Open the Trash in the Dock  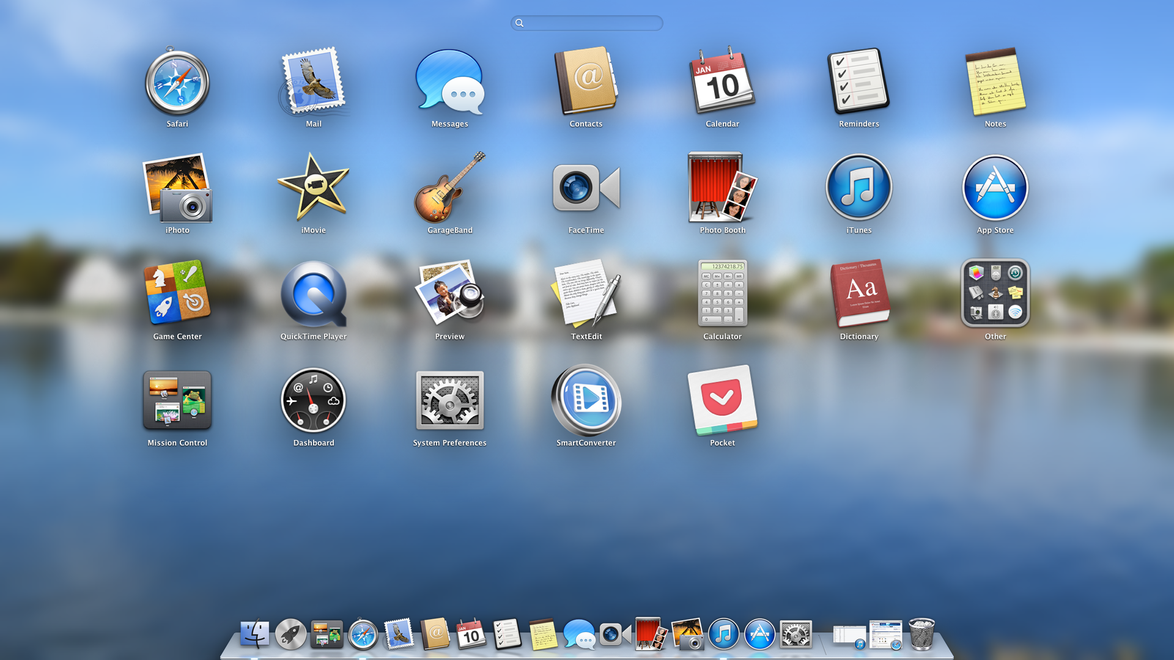coord(921,634)
